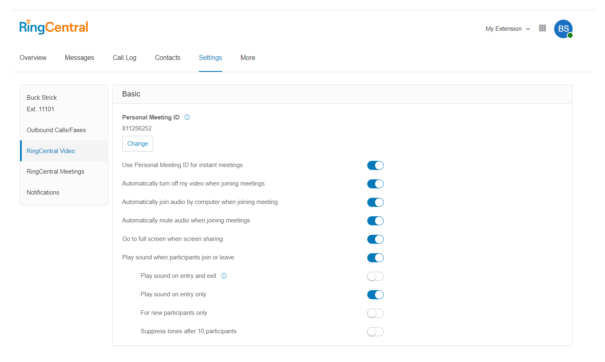Enable play sound on entry and exit
The image size is (605, 362).
click(x=375, y=276)
